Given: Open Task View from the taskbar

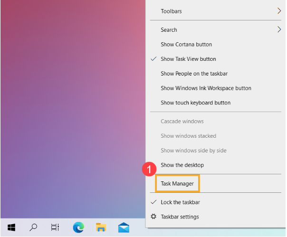Looking at the screenshot, I should click(x=55, y=228).
